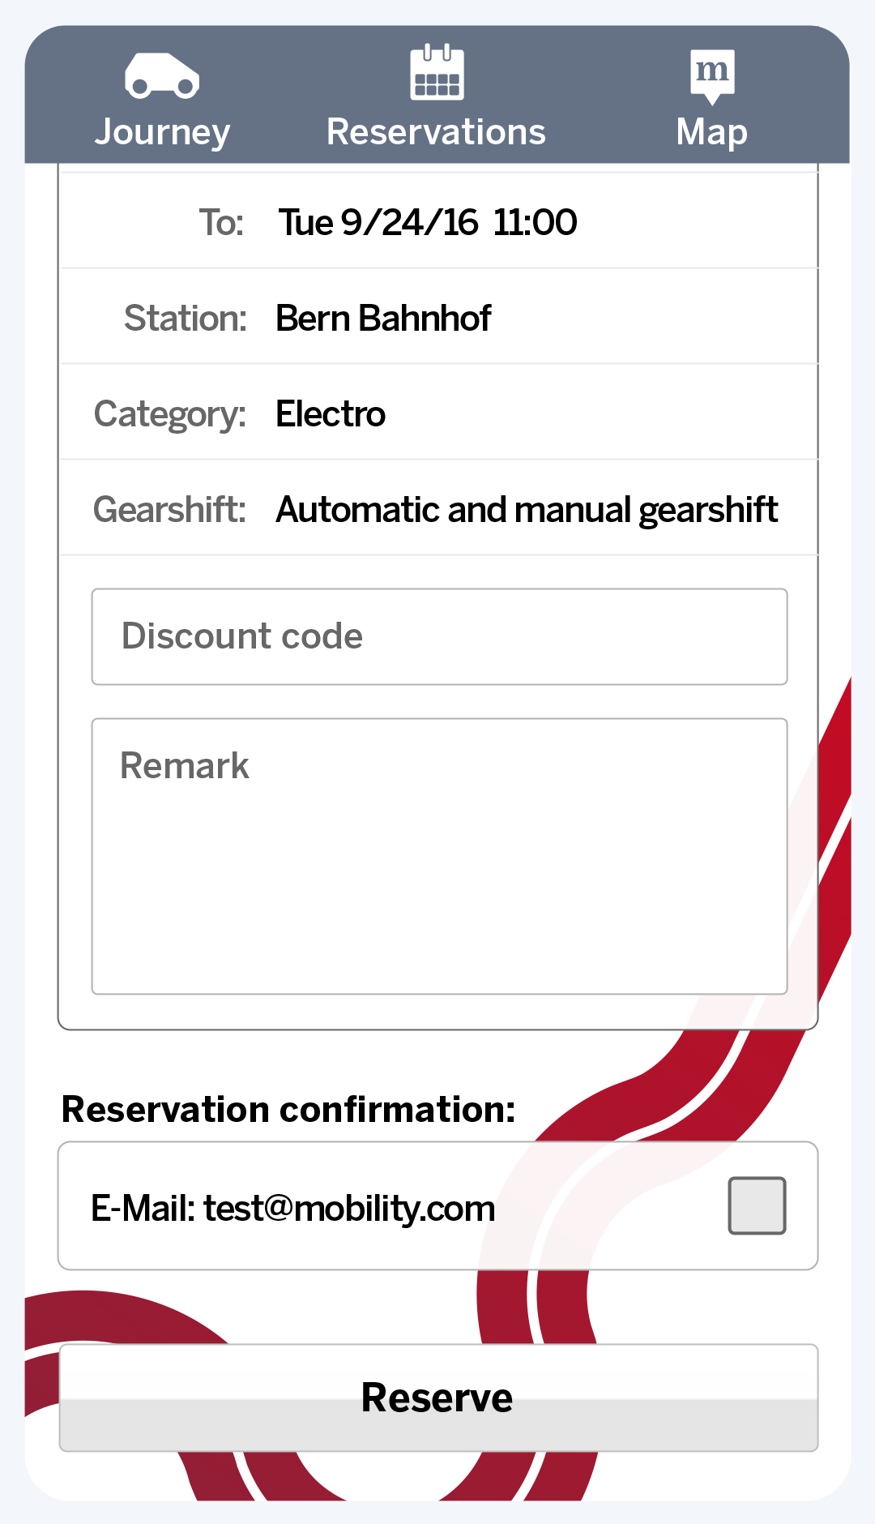Tap the "To:" row label

pyautogui.click(x=221, y=222)
